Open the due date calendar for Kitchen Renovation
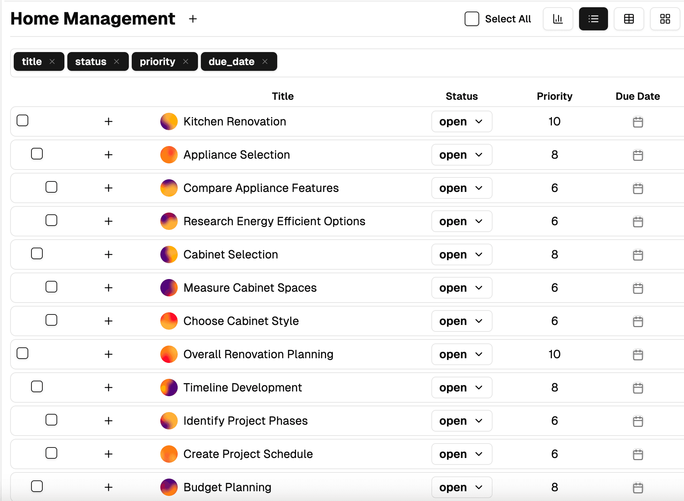The height and width of the screenshot is (501, 684). (638, 122)
